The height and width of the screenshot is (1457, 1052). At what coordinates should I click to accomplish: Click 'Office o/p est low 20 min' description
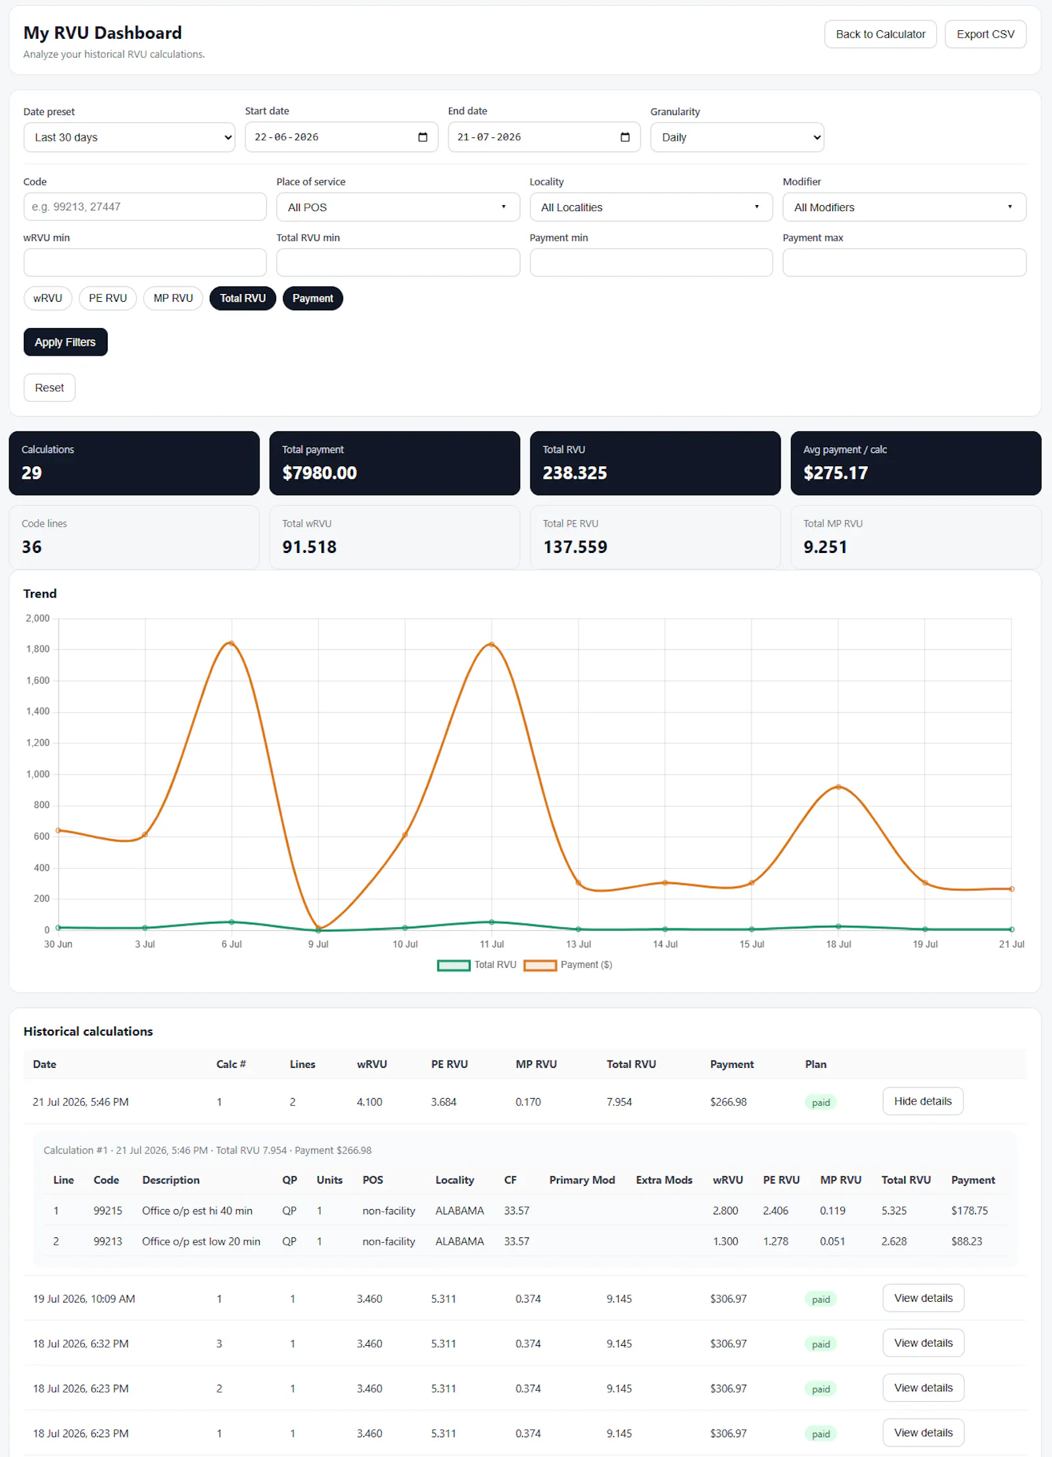point(201,1241)
